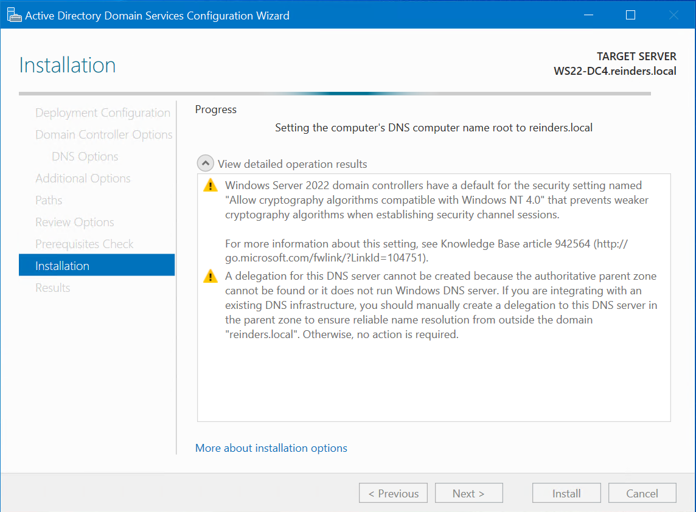
Task: Click the circled chevron next to operation results
Action: pos(205,163)
